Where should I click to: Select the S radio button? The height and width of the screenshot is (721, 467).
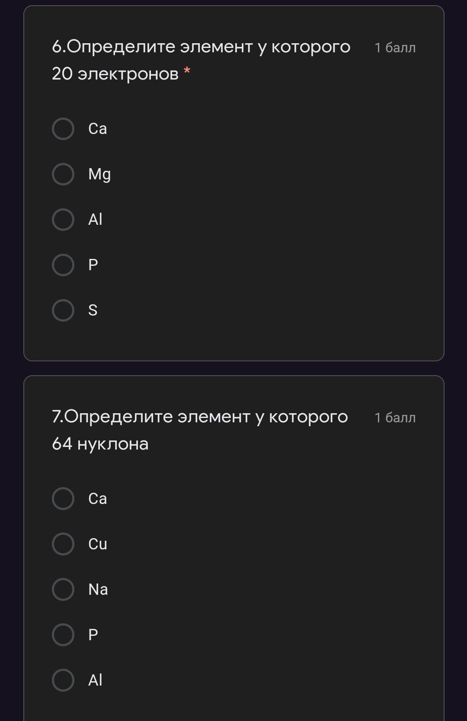pos(63,310)
